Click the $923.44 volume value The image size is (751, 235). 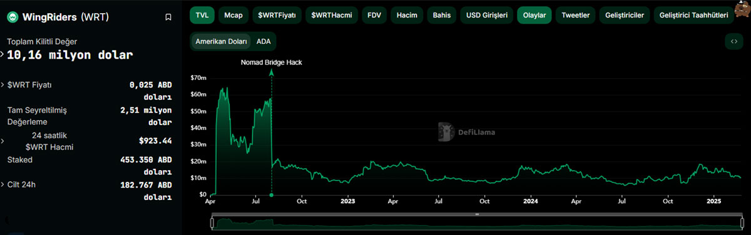click(x=155, y=141)
